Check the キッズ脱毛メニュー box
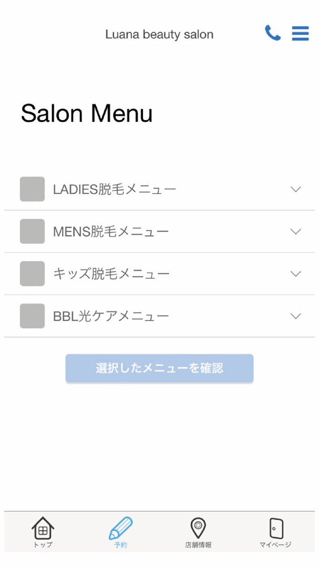The image size is (319, 568). tap(32, 273)
